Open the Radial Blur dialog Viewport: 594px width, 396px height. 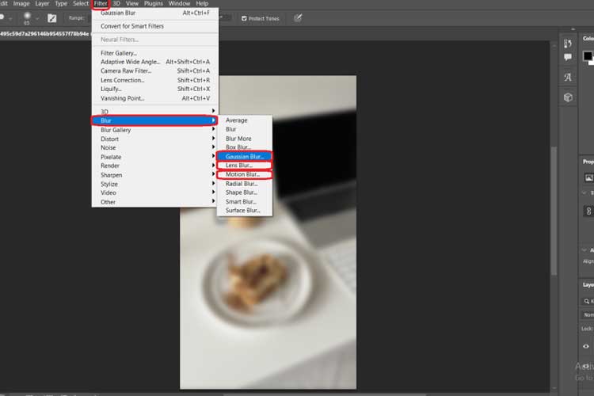[x=245, y=184]
